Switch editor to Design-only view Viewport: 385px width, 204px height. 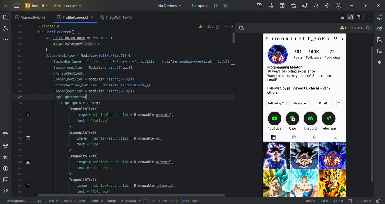pyautogui.click(x=358, y=17)
